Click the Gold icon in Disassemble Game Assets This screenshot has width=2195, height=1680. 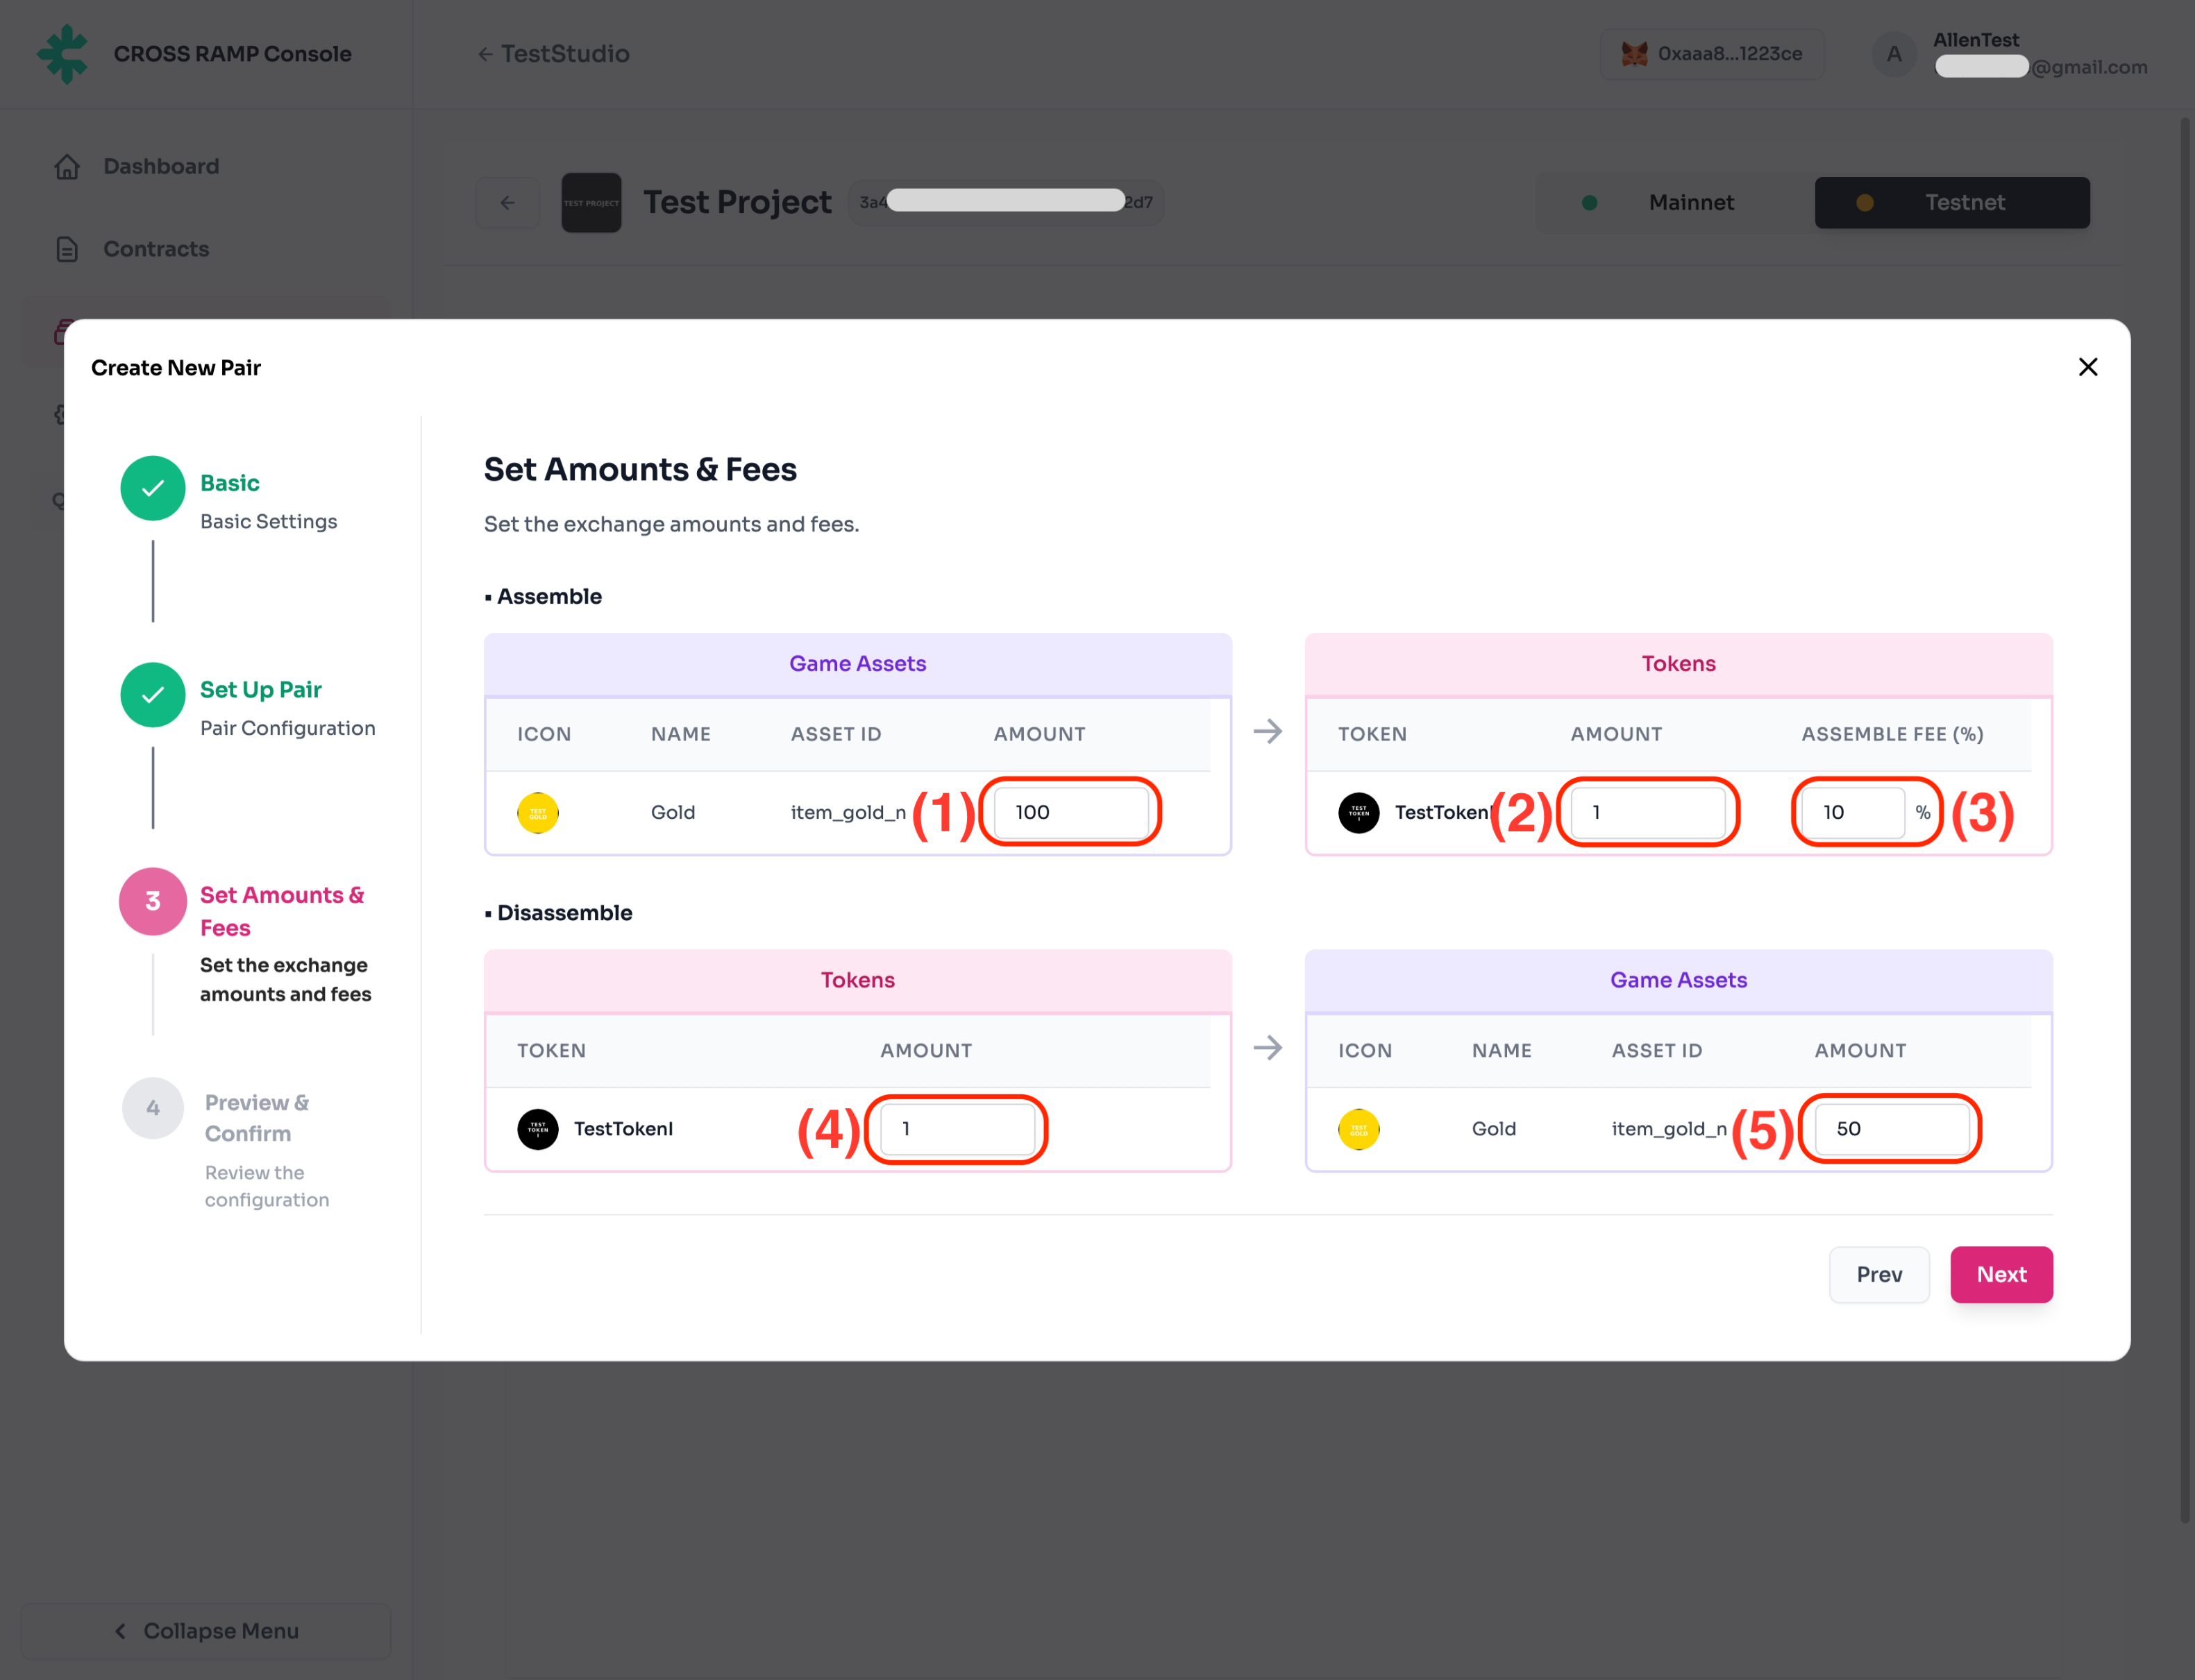point(1359,1129)
